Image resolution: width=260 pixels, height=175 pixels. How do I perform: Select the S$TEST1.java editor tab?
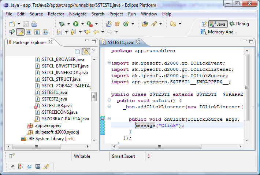coord(120,43)
